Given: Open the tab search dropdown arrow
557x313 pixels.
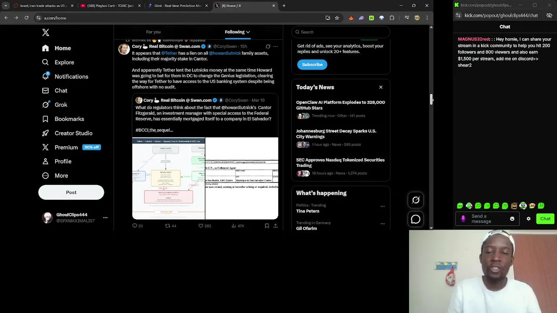Looking at the screenshot, I should (x=6, y=6).
